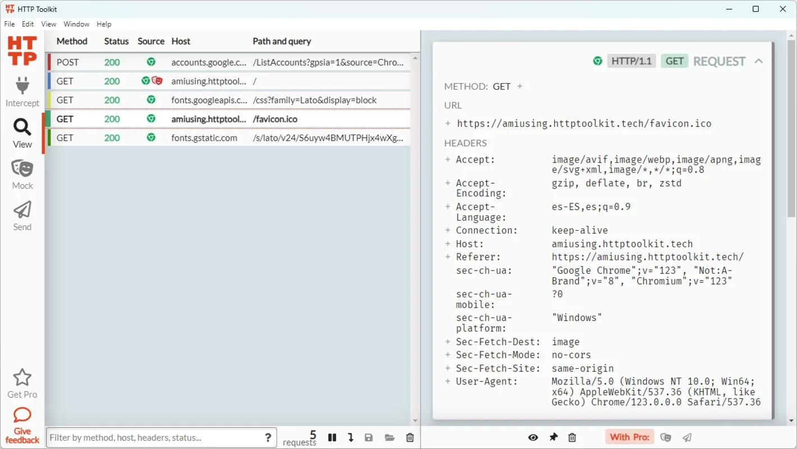Click the Referer URL value
This screenshot has width=797, height=449.
point(648,257)
